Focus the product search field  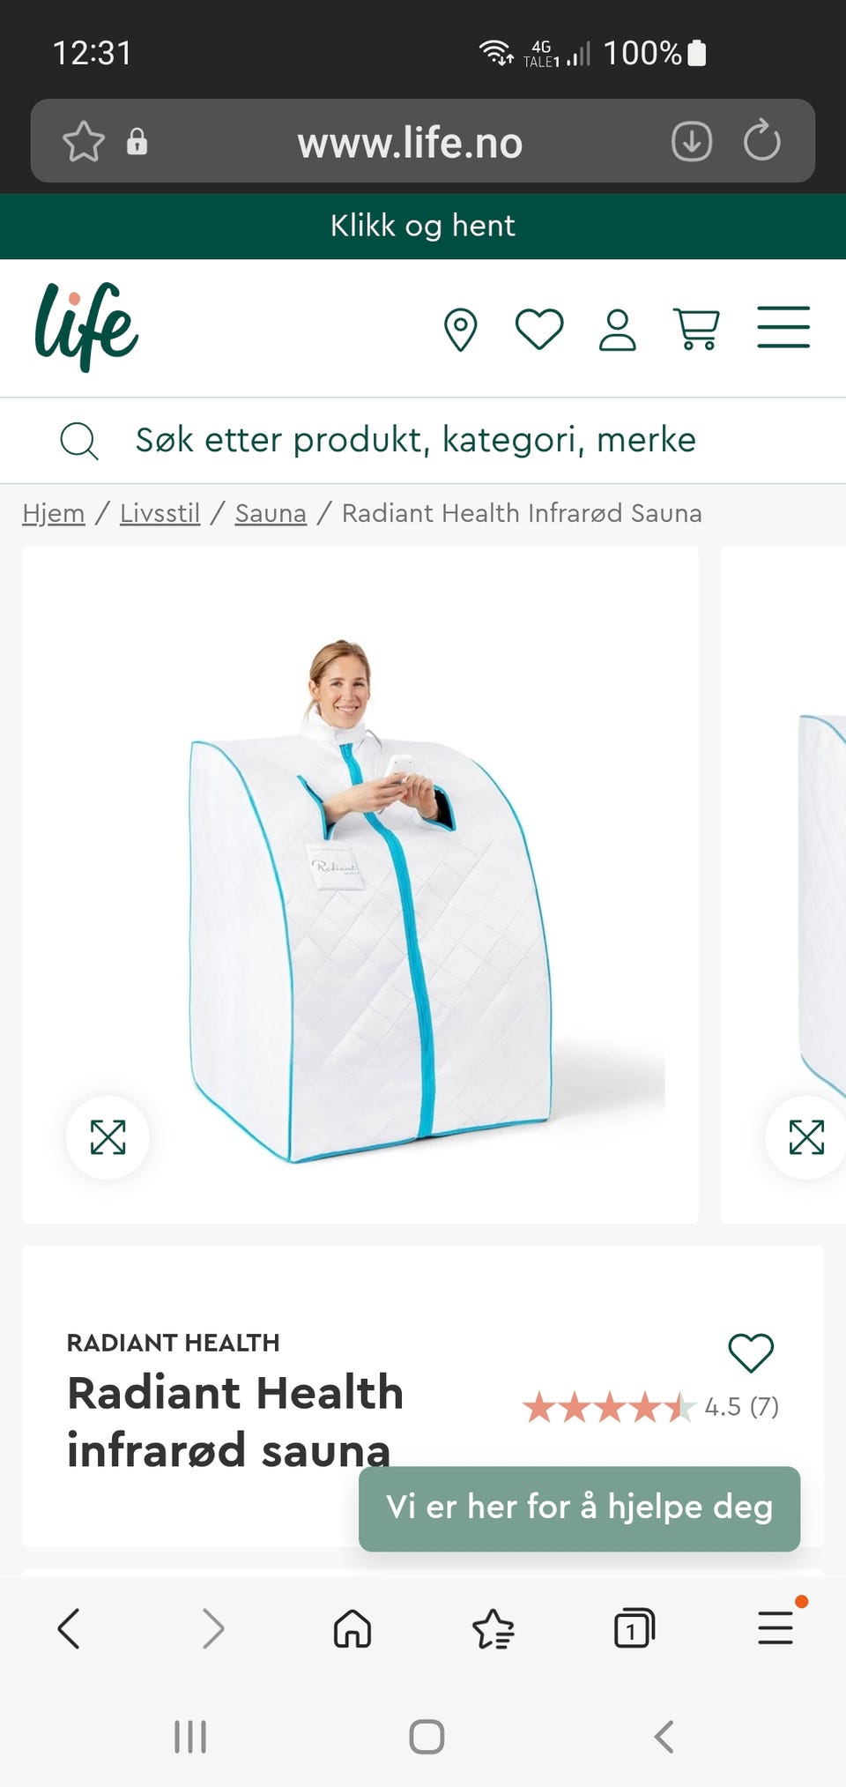click(423, 440)
